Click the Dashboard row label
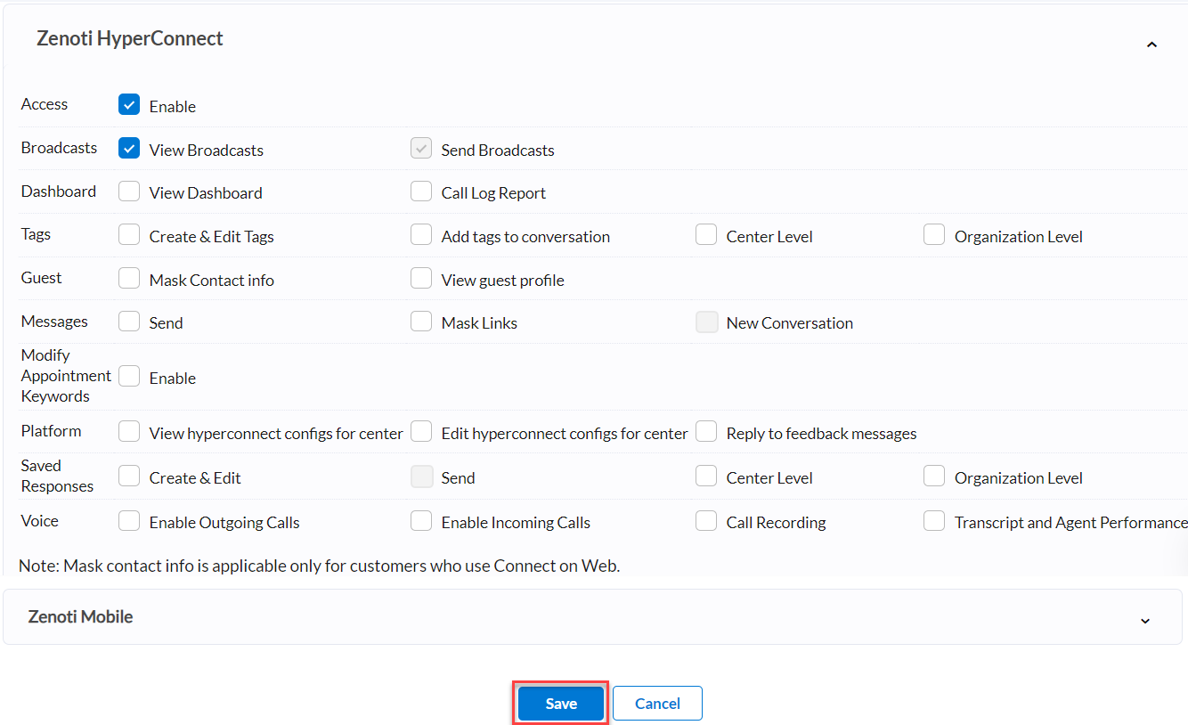Screen dimensions: 1188x725 click(x=59, y=191)
